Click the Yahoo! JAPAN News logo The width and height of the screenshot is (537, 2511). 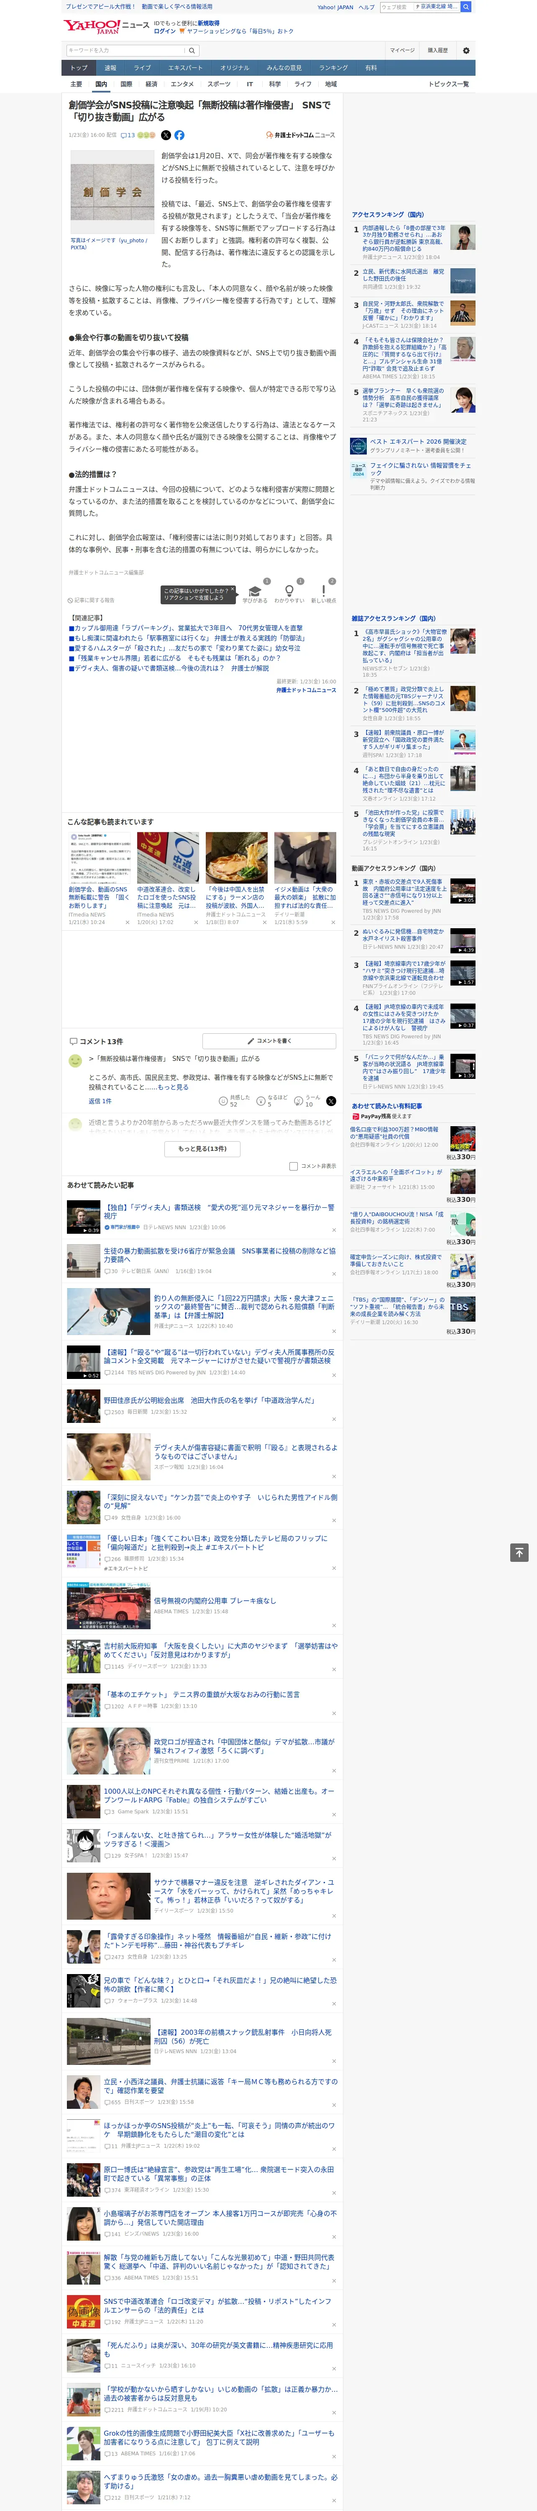click(x=107, y=26)
